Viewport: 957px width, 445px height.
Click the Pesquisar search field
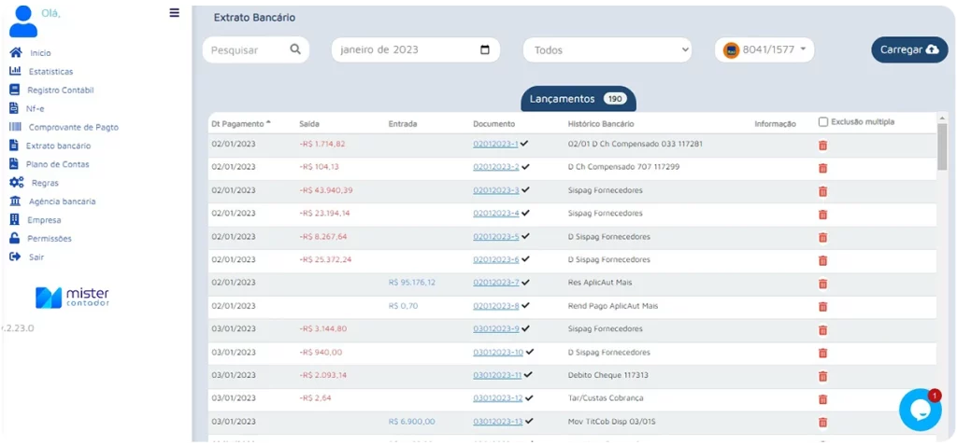[247, 50]
